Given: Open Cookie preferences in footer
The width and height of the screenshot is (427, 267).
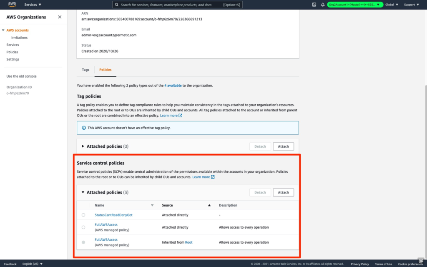Looking at the screenshot, I should [410, 264].
